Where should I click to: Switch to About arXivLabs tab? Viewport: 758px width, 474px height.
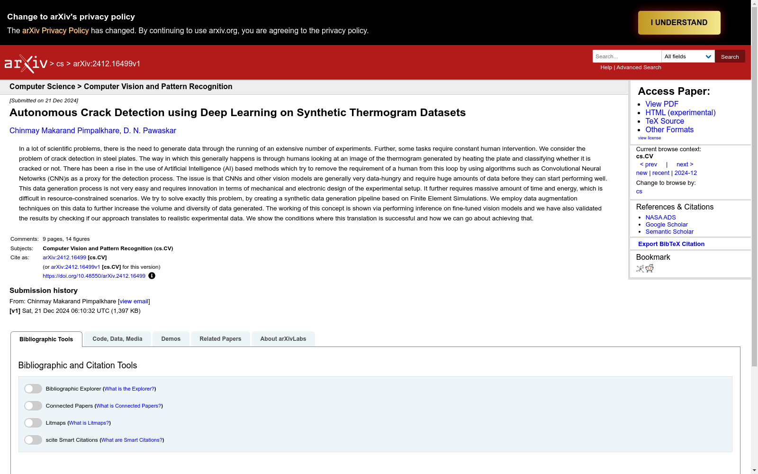pos(283,339)
